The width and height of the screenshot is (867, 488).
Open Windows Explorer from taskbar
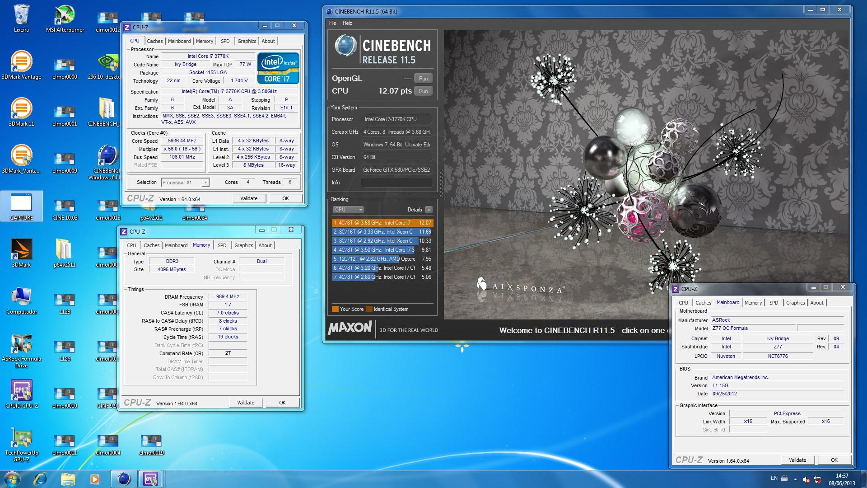[x=68, y=479]
